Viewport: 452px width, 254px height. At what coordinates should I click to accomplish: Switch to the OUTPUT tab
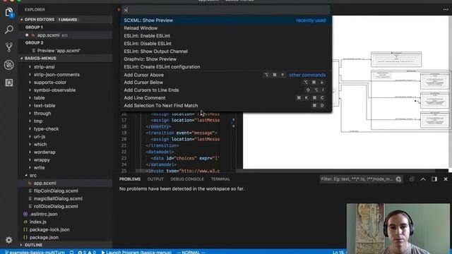(x=155, y=179)
